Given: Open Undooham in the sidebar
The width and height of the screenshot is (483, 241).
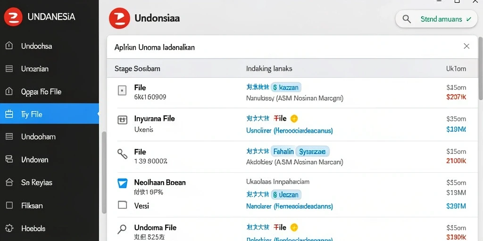Looking at the screenshot, I should point(49,137).
